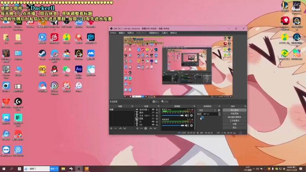This screenshot has width=306, height=172.
Task: Toggle the lock on the 游戏采集 2 source
Action: [157, 110]
